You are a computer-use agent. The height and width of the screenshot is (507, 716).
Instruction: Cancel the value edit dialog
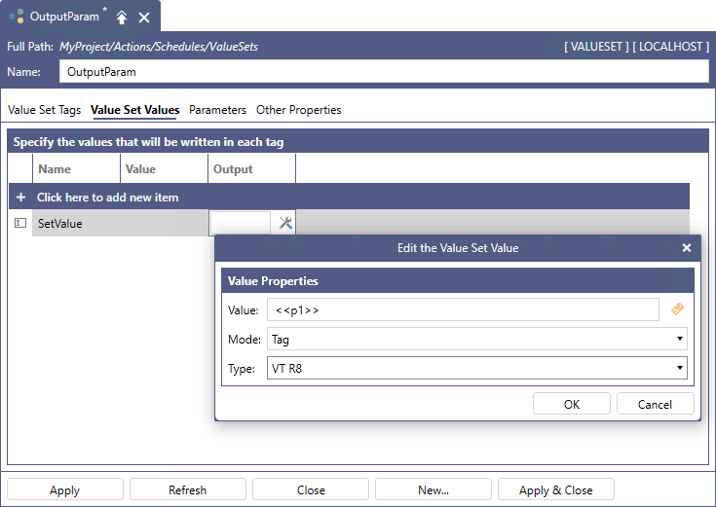tap(655, 404)
